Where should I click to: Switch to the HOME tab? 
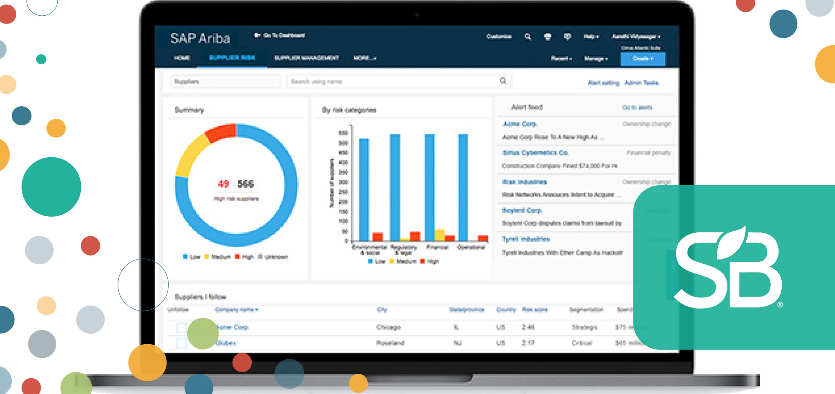coord(182,58)
